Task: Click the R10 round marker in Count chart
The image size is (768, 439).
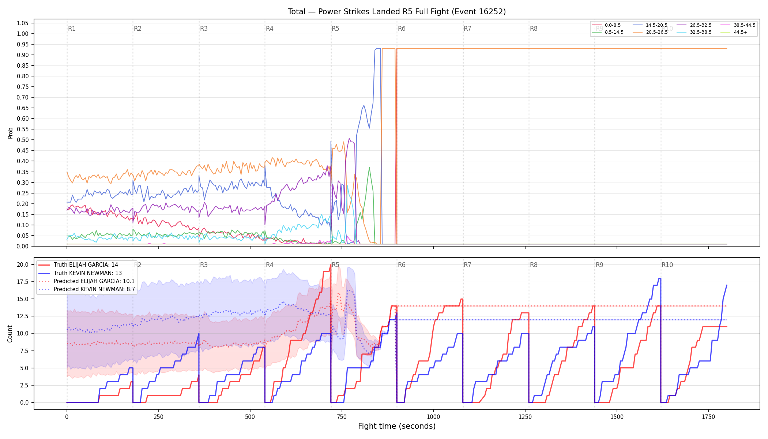Action: click(x=667, y=265)
